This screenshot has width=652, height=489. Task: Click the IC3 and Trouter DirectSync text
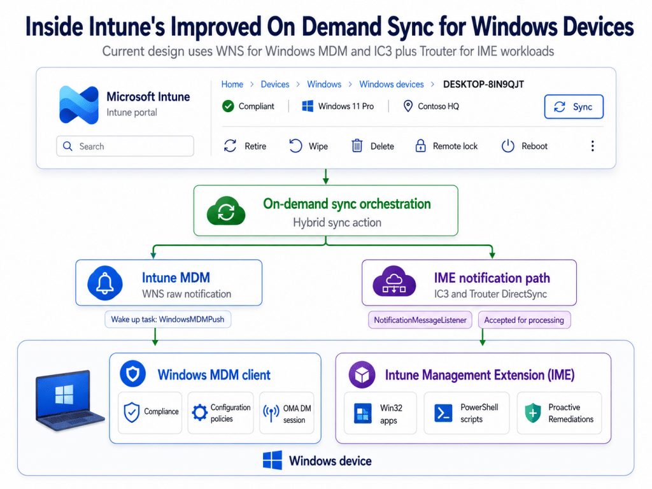tap(490, 294)
